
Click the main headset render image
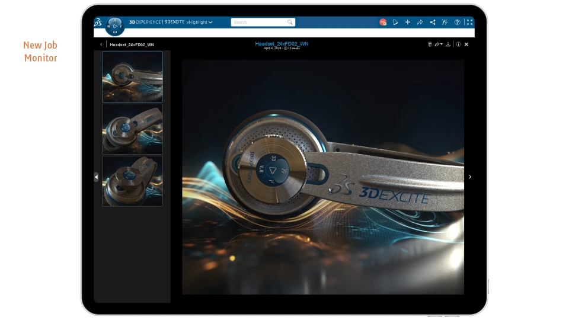point(323,177)
